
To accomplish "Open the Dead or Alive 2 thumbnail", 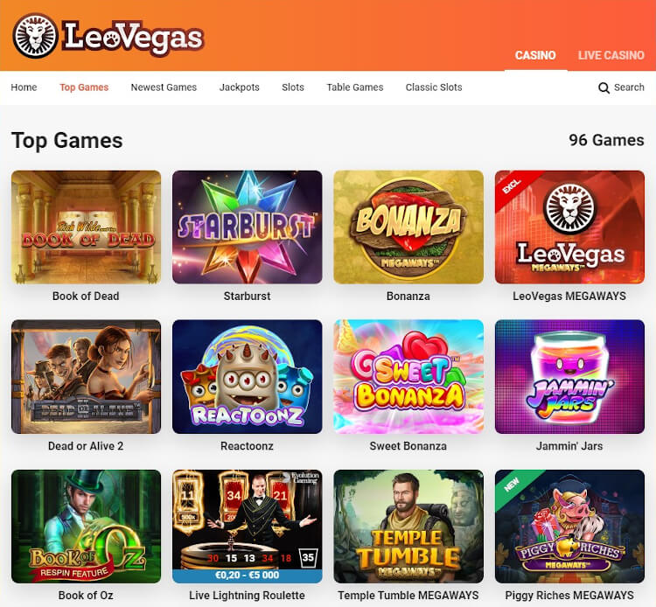I will click(x=87, y=376).
